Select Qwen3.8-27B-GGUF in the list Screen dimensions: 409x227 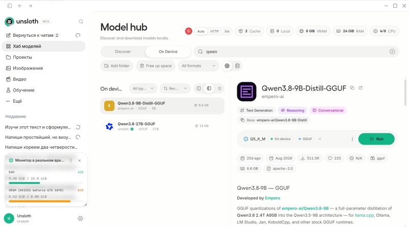162,126
